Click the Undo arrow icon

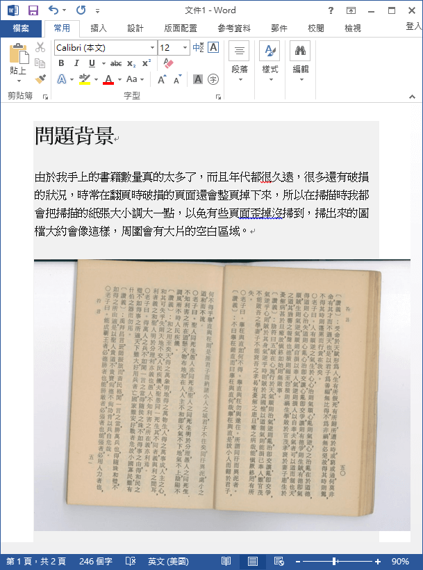[x=53, y=10]
